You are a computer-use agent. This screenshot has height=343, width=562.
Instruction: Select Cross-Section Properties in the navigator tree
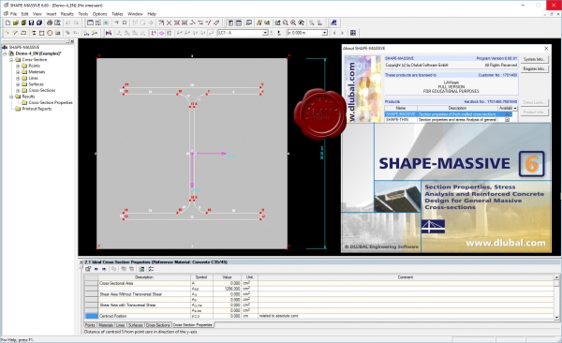pos(51,102)
